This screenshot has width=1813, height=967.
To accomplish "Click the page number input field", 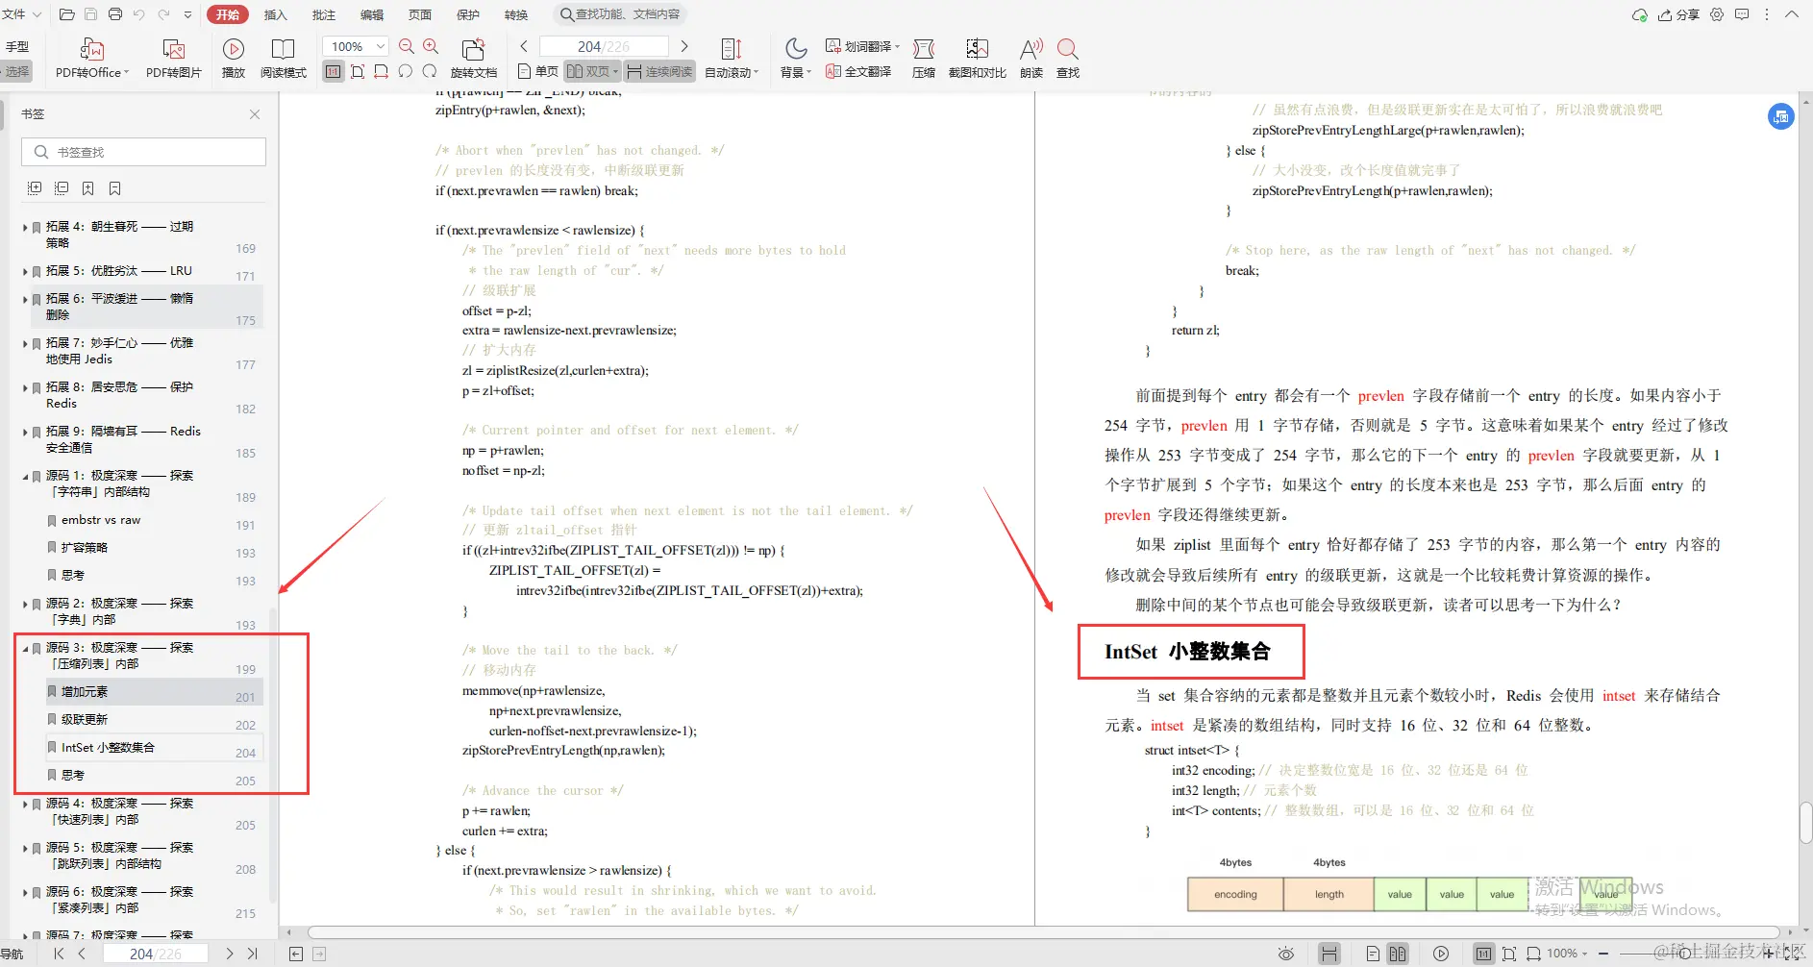I will coord(604,45).
